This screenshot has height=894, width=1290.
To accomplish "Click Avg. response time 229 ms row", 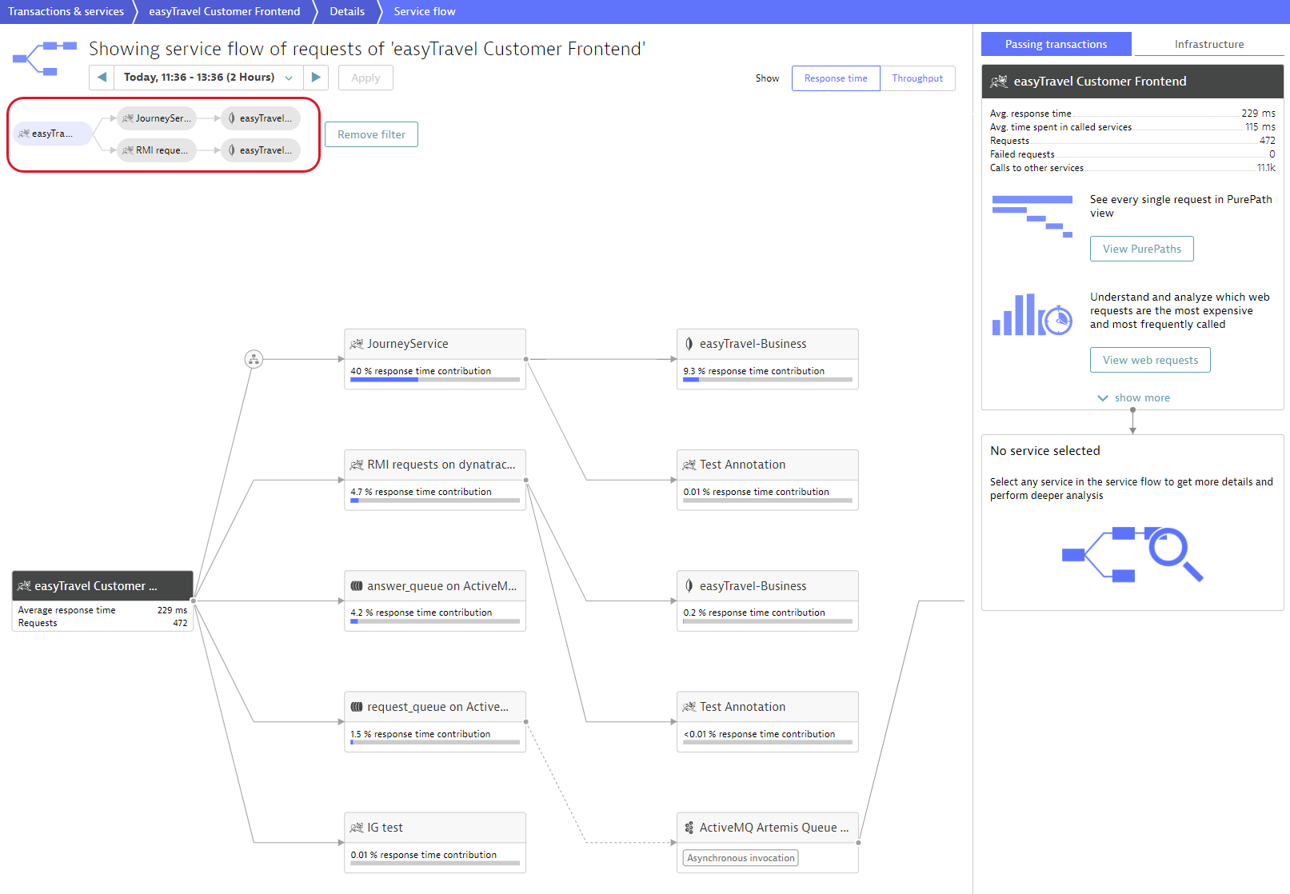I will coord(1132,114).
